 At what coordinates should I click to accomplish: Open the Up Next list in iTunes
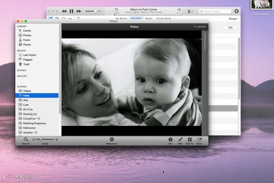179,9
